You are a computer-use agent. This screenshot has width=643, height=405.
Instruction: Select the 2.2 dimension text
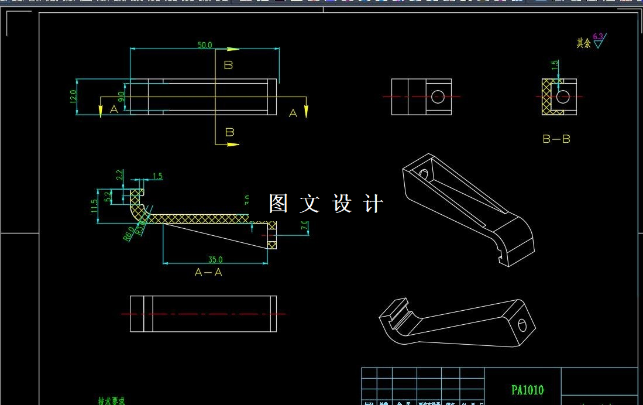tap(119, 175)
